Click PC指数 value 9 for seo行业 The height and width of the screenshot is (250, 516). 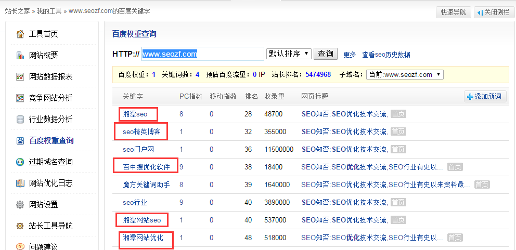(182, 202)
